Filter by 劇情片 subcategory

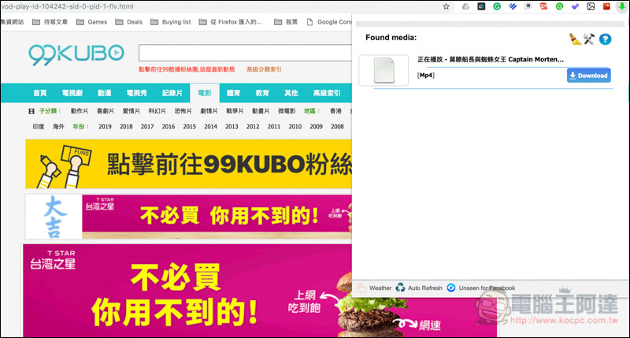pyautogui.click(x=209, y=111)
